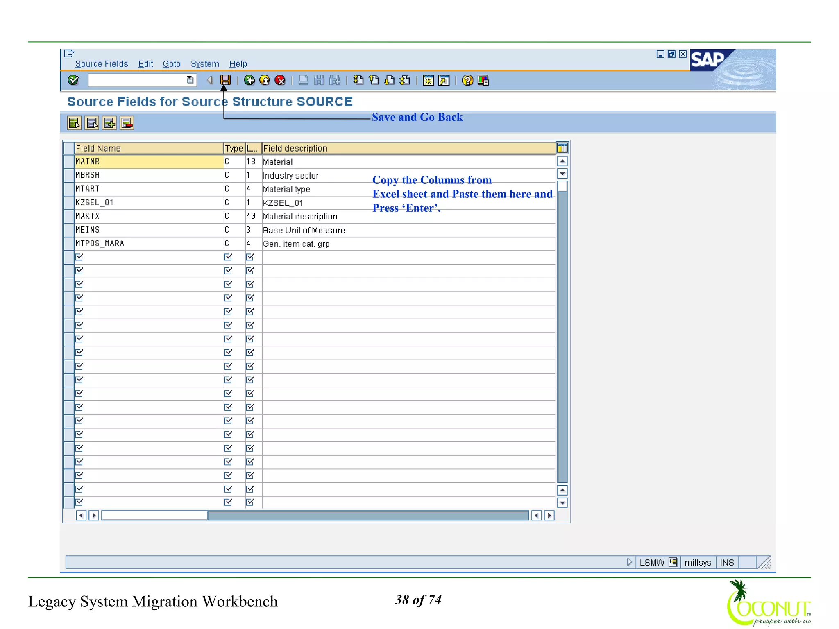Select the row with MBRSH

tap(69, 175)
